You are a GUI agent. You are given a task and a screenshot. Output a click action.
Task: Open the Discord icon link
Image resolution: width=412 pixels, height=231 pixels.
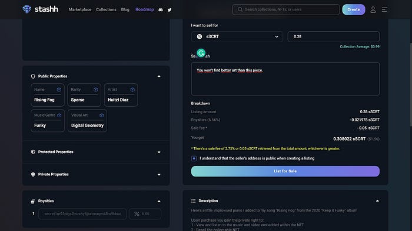click(161, 10)
